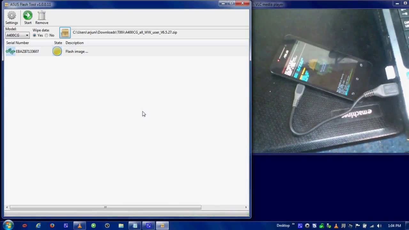This screenshot has width=409, height=230.
Task: Click the Remove trash icon
Action: click(x=42, y=18)
